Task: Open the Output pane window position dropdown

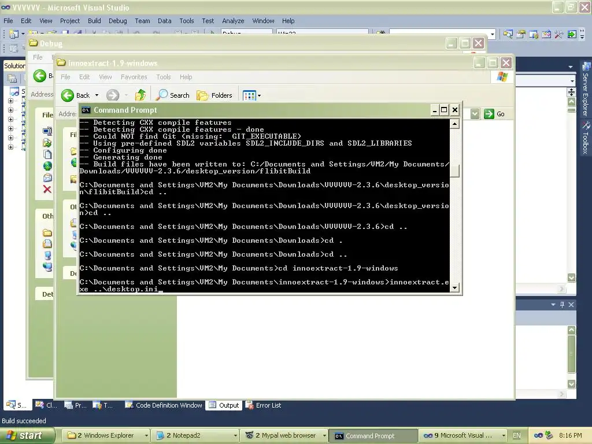Action: pos(553,304)
